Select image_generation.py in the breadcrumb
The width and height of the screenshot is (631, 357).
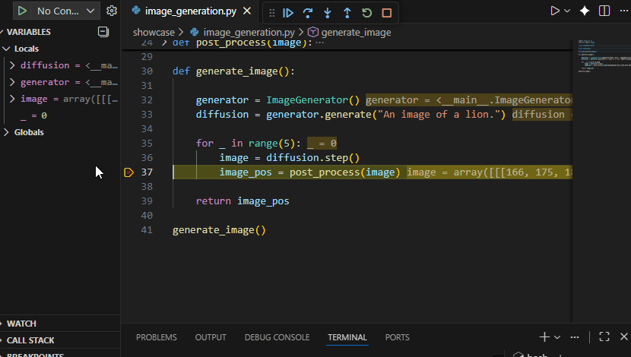(249, 32)
